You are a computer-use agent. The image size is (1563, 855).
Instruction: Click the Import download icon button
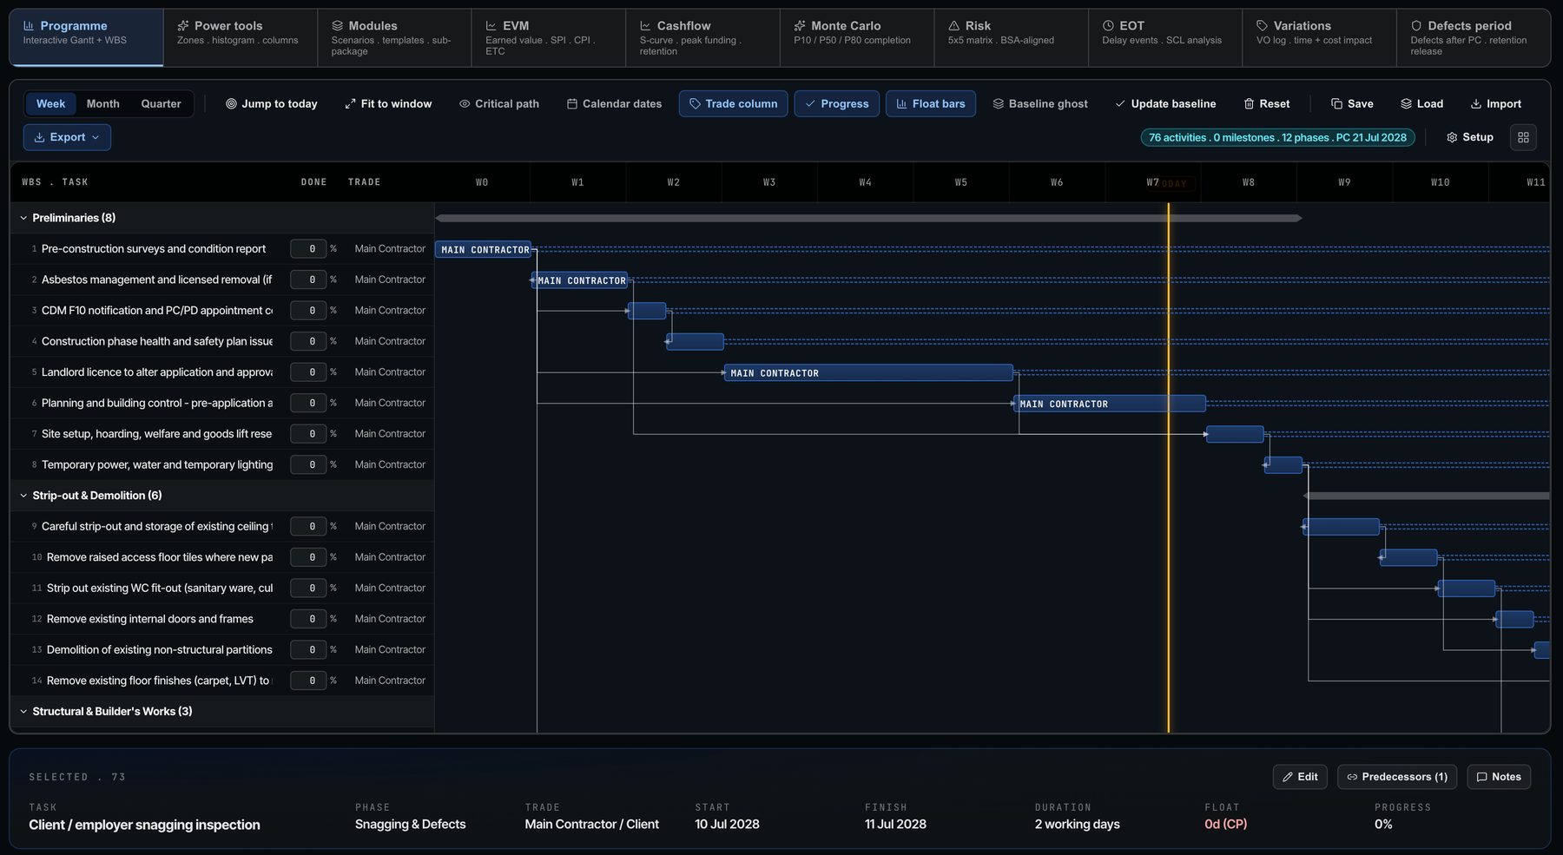(1495, 103)
